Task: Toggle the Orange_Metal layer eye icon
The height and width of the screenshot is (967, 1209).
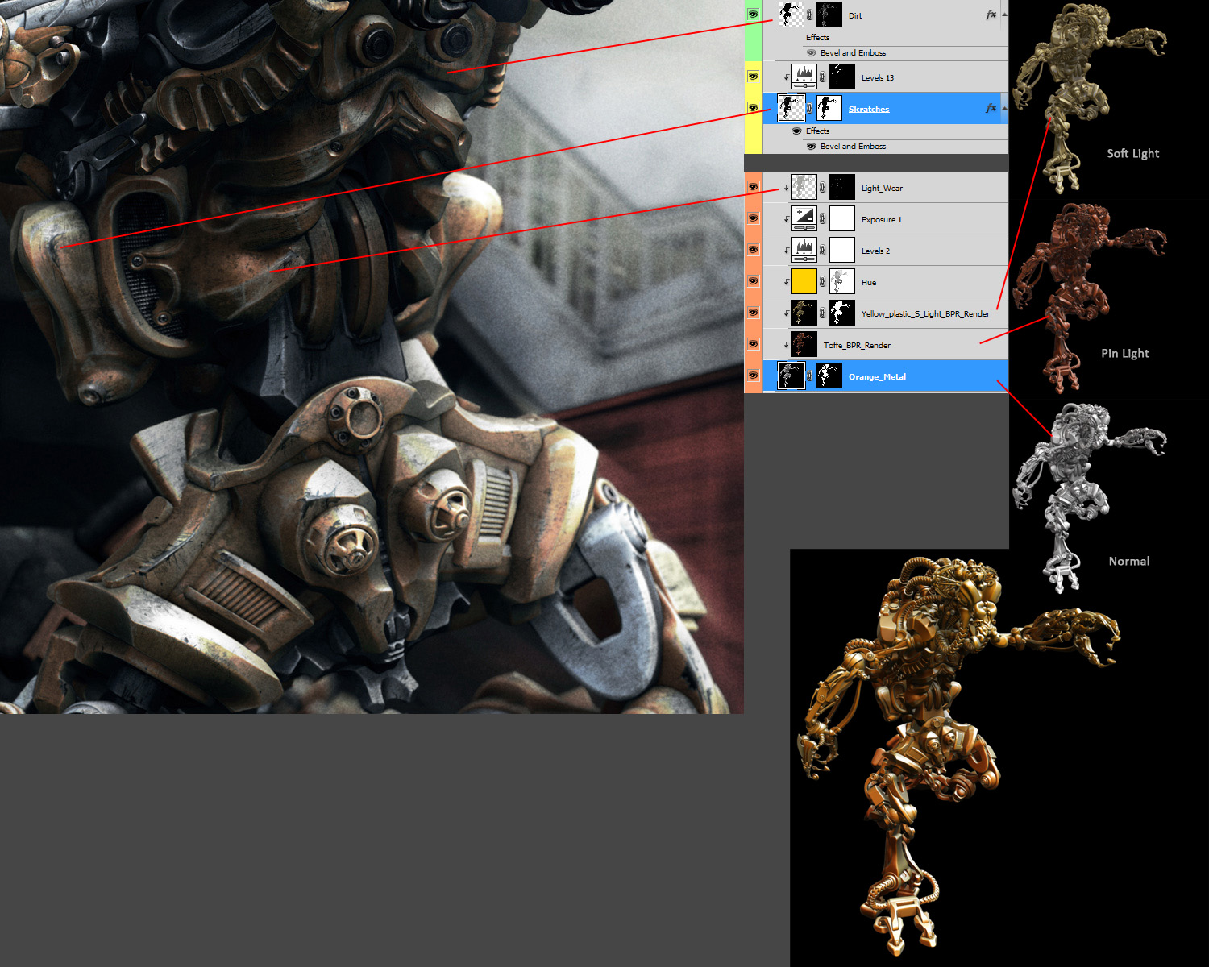Action: 753,376
